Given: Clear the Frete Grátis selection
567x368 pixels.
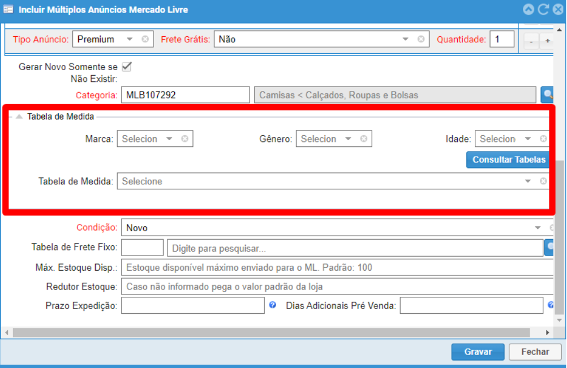Looking at the screenshot, I should pos(421,39).
